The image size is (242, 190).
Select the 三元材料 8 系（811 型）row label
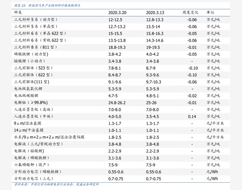pyautogui.click(x=35, y=47)
